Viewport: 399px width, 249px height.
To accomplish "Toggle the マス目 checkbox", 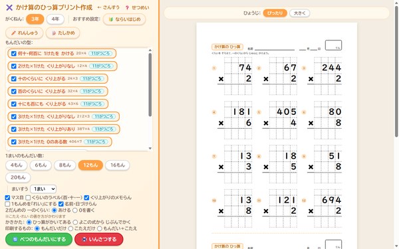I will pyautogui.click(x=7, y=197).
